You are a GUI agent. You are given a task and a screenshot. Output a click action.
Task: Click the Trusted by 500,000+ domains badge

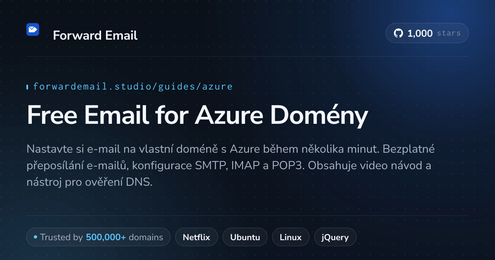98,237
